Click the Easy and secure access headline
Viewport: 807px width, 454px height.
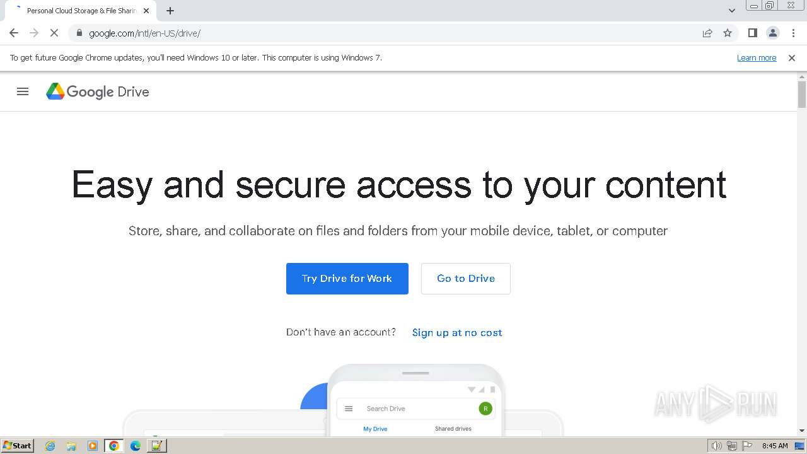[399, 185]
